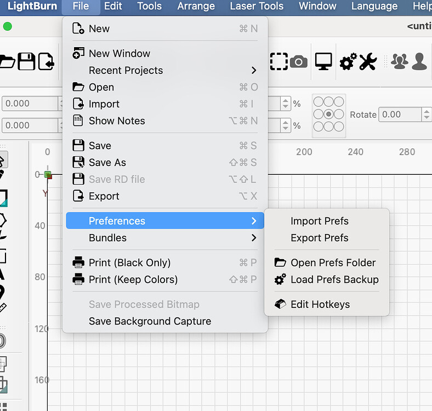Click the monitor preview toolbar icon
Viewport: 432px width, 411px height.
323,61
